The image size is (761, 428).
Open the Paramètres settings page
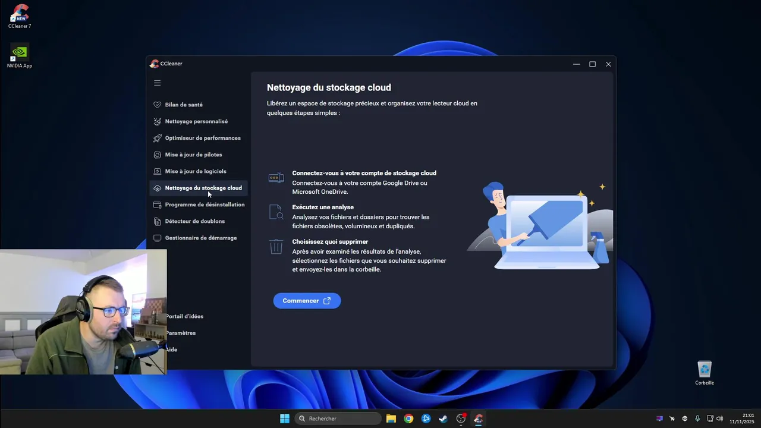tap(181, 333)
